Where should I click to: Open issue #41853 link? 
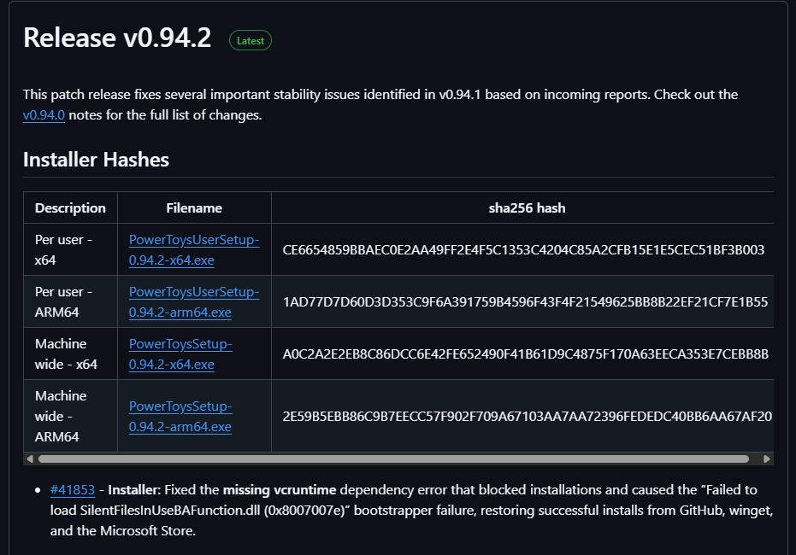[x=72, y=490]
